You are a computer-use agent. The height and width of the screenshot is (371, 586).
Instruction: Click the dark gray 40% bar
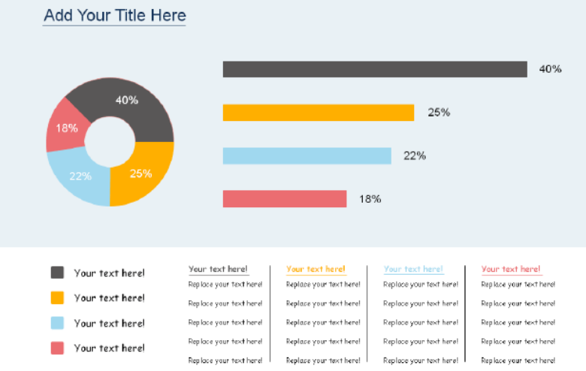[x=374, y=69]
